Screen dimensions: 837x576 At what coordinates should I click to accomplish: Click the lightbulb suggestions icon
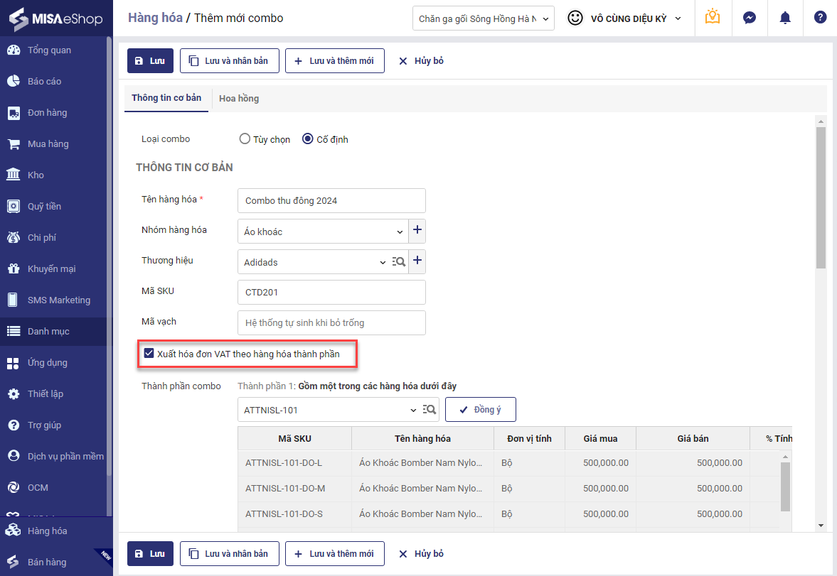(713, 18)
